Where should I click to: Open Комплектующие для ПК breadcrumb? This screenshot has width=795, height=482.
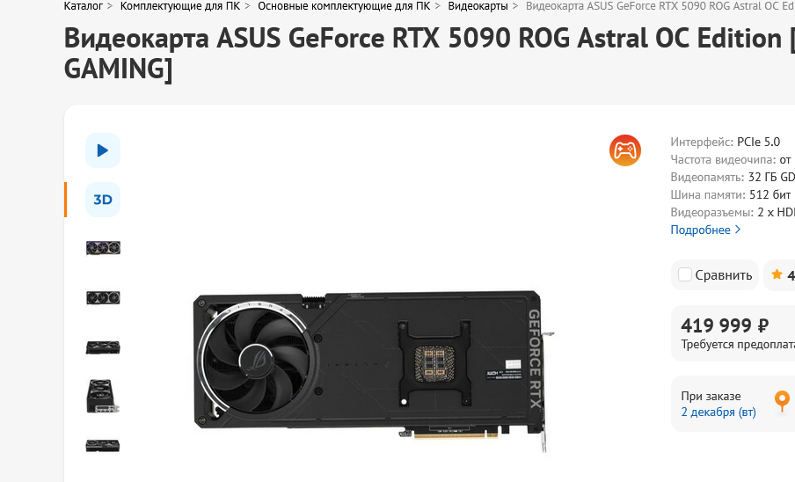click(x=180, y=6)
